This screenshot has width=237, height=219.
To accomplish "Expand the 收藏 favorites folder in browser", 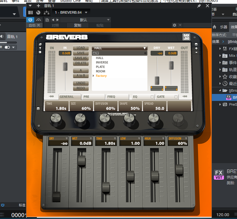I will (x=220, y=76).
